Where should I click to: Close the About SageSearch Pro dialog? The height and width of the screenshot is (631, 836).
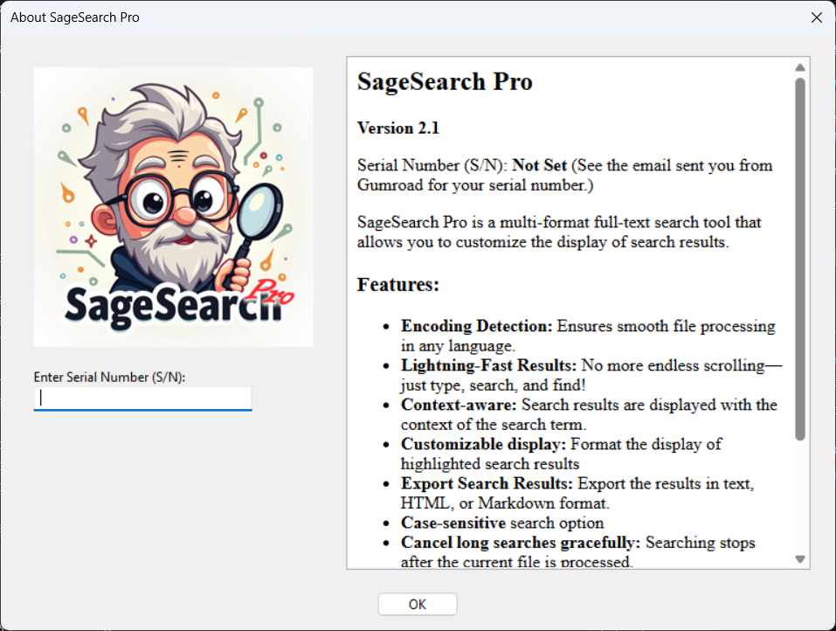click(x=816, y=17)
